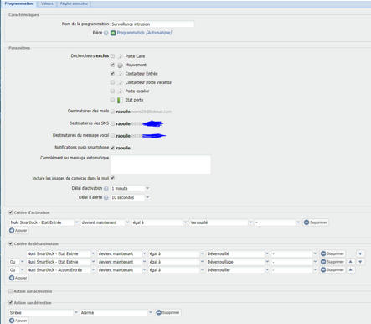The width and height of the screenshot is (371, 324).
Task: Open the Programmation [Automatique] room link
Action: click(x=144, y=33)
